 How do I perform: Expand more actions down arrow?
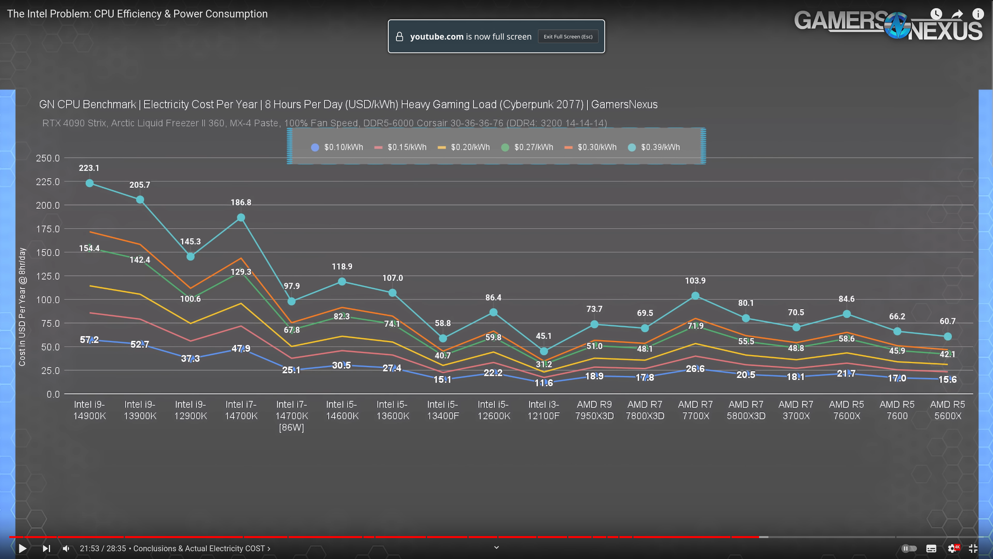point(496,547)
